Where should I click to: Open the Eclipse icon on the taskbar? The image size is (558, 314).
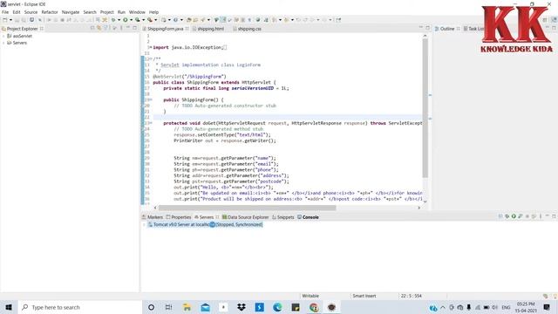tap(331, 307)
